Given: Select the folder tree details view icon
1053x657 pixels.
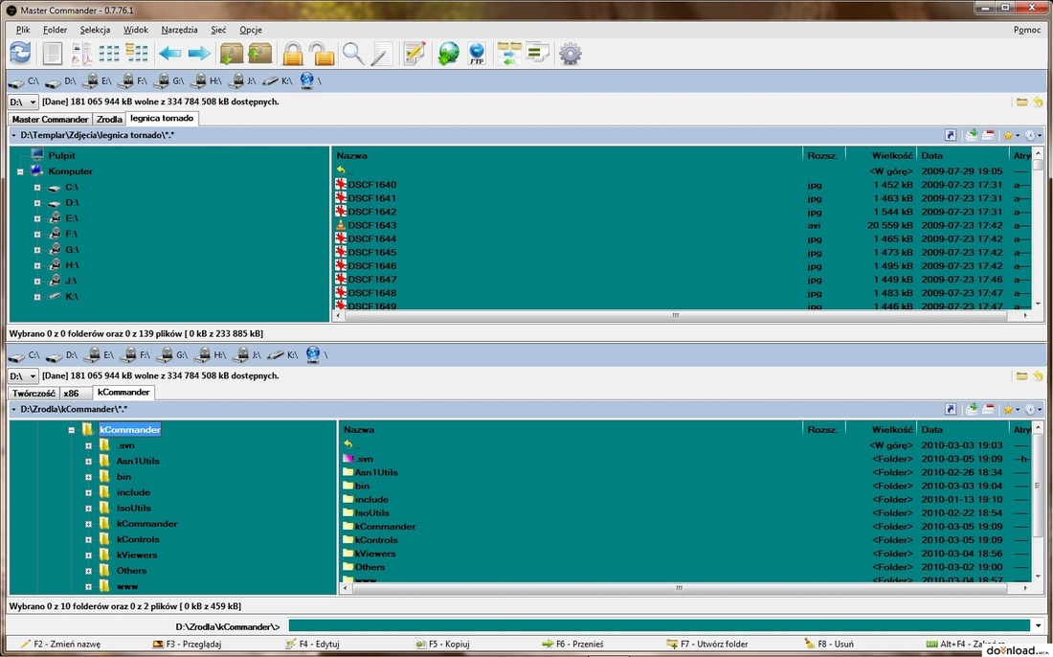Looking at the screenshot, I should click(137, 53).
